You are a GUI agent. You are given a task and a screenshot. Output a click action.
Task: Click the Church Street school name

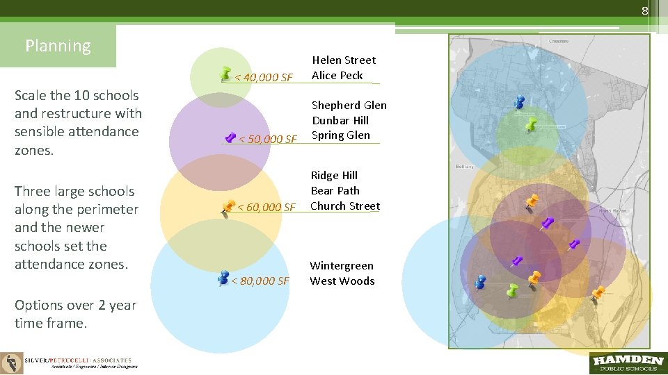tap(345, 206)
